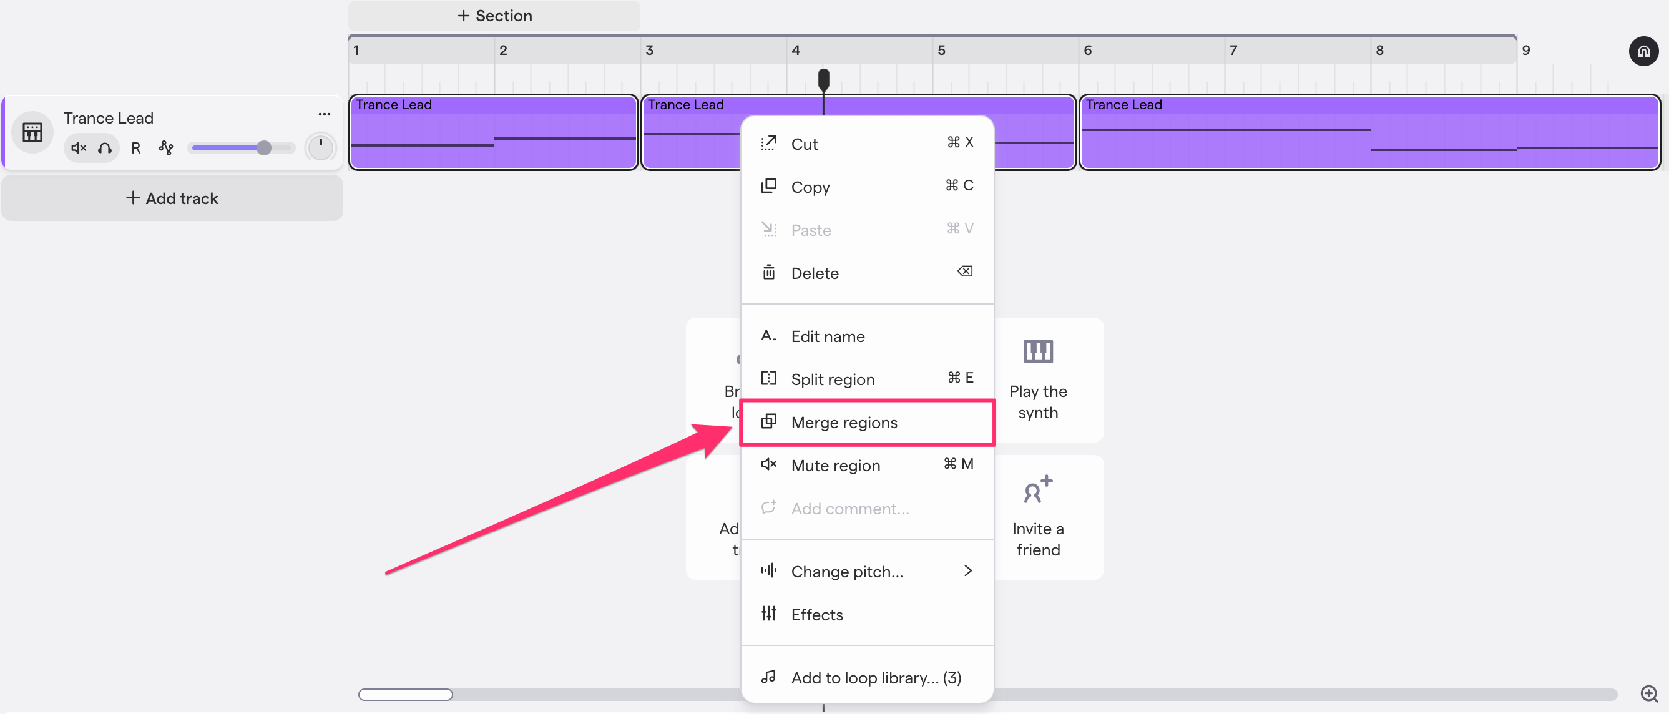
Task: Mute the Trance Lead track
Action: [x=79, y=149]
